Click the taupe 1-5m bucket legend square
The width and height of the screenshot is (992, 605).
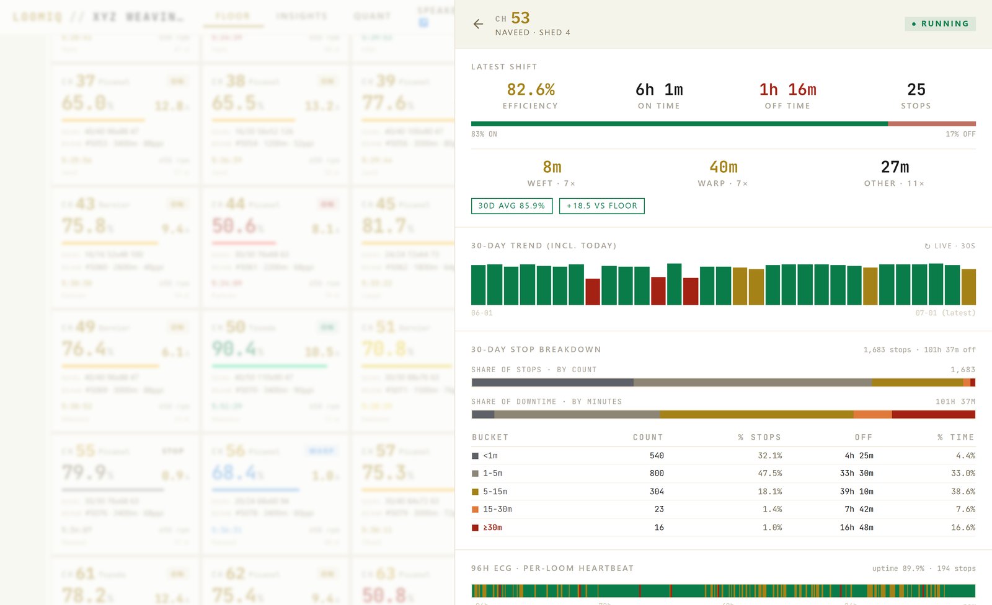475,474
